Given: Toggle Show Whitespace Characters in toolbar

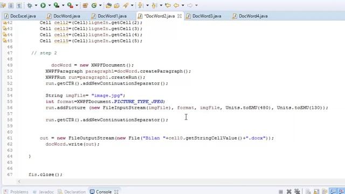Looking at the screenshot, I should [x=19, y=5].
